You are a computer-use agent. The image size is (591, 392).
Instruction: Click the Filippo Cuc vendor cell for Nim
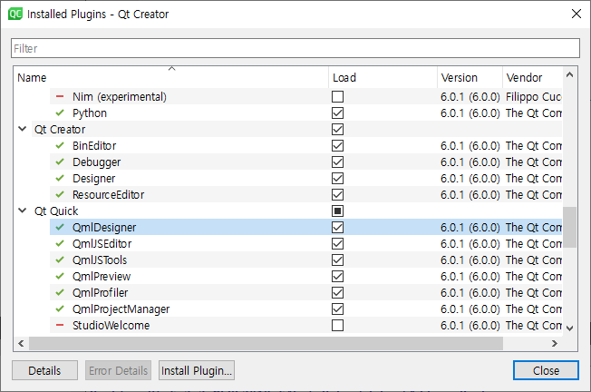click(533, 96)
